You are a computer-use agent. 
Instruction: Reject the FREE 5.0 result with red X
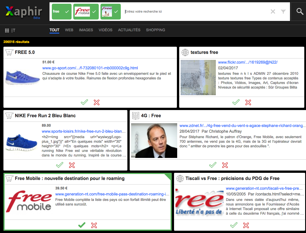point(96,102)
